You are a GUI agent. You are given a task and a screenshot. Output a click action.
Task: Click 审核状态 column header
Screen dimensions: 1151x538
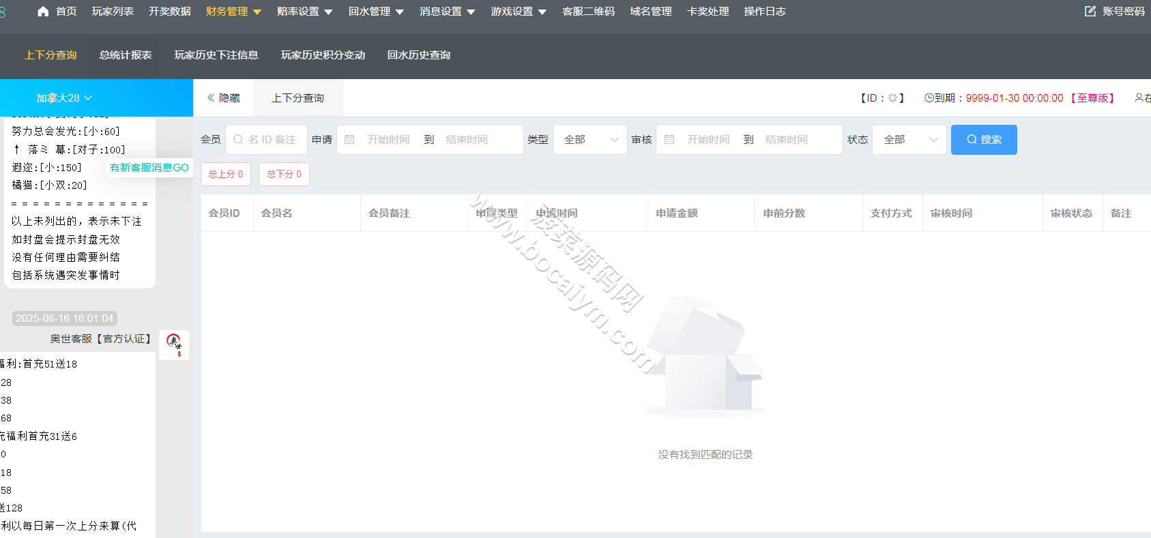coord(1071,213)
